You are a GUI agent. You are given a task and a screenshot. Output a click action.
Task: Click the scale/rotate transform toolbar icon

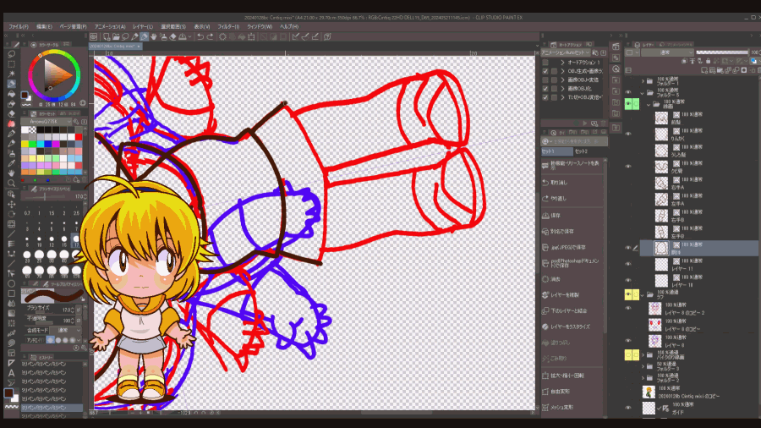pos(251,37)
